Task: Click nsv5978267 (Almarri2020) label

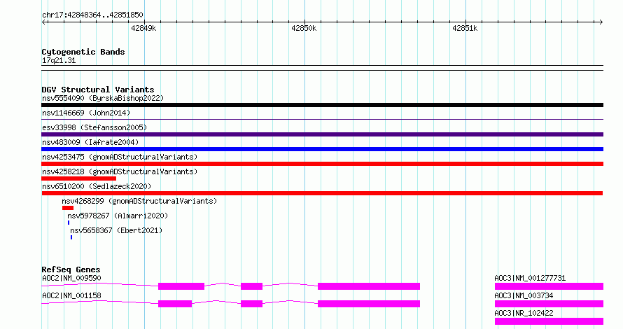Action: pyautogui.click(x=118, y=216)
